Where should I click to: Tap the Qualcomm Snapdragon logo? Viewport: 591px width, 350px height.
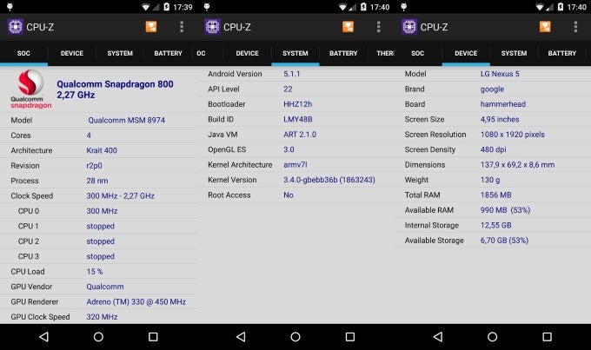(x=30, y=89)
